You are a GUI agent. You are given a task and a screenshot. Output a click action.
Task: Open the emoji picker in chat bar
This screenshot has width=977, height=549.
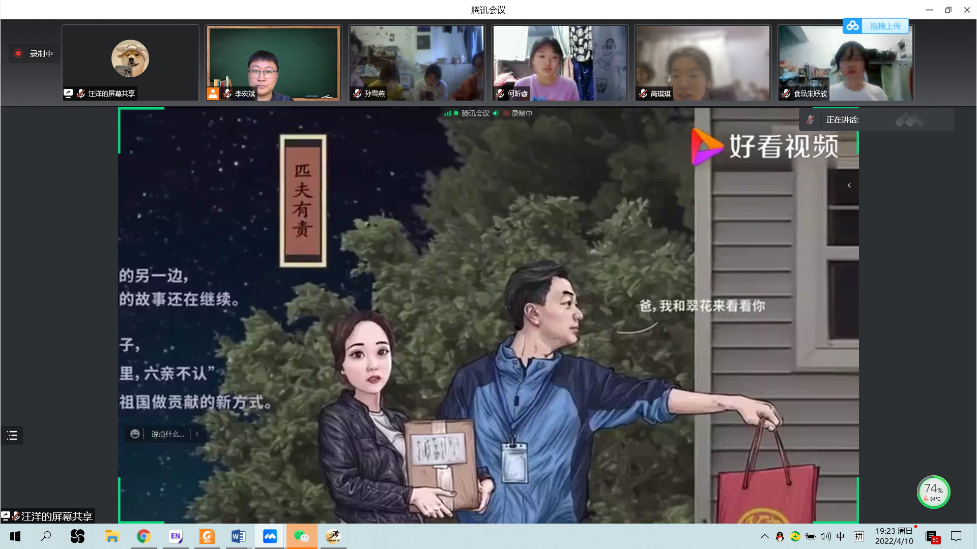coord(135,434)
